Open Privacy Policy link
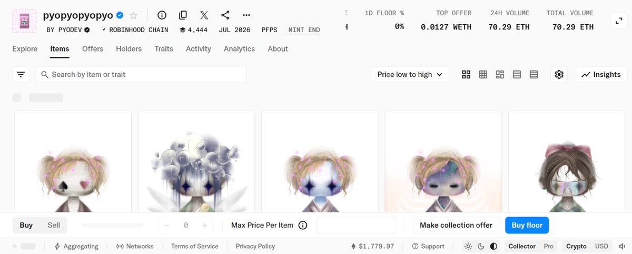 (x=255, y=246)
